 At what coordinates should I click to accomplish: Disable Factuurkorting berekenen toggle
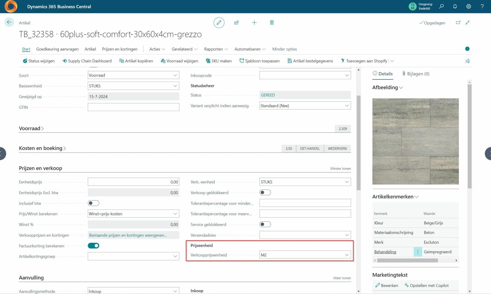tap(93, 246)
